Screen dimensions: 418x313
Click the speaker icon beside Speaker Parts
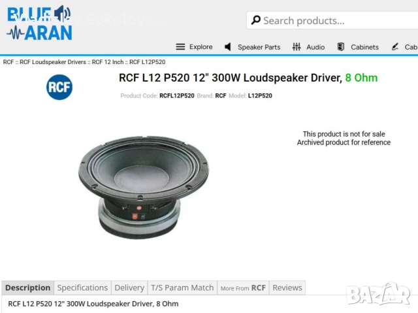228,47
